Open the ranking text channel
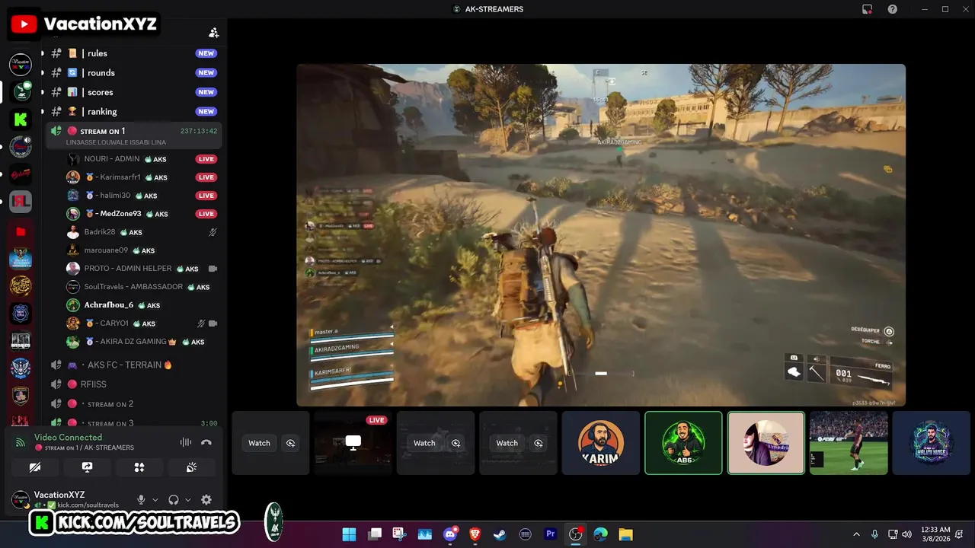Image resolution: width=975 pixels, height=548 pixels. click(133, 112)
